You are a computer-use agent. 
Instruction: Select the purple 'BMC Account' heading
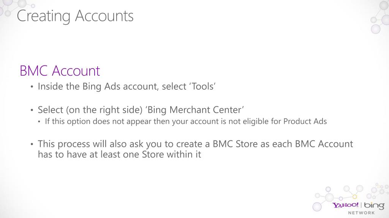point(60,71)
